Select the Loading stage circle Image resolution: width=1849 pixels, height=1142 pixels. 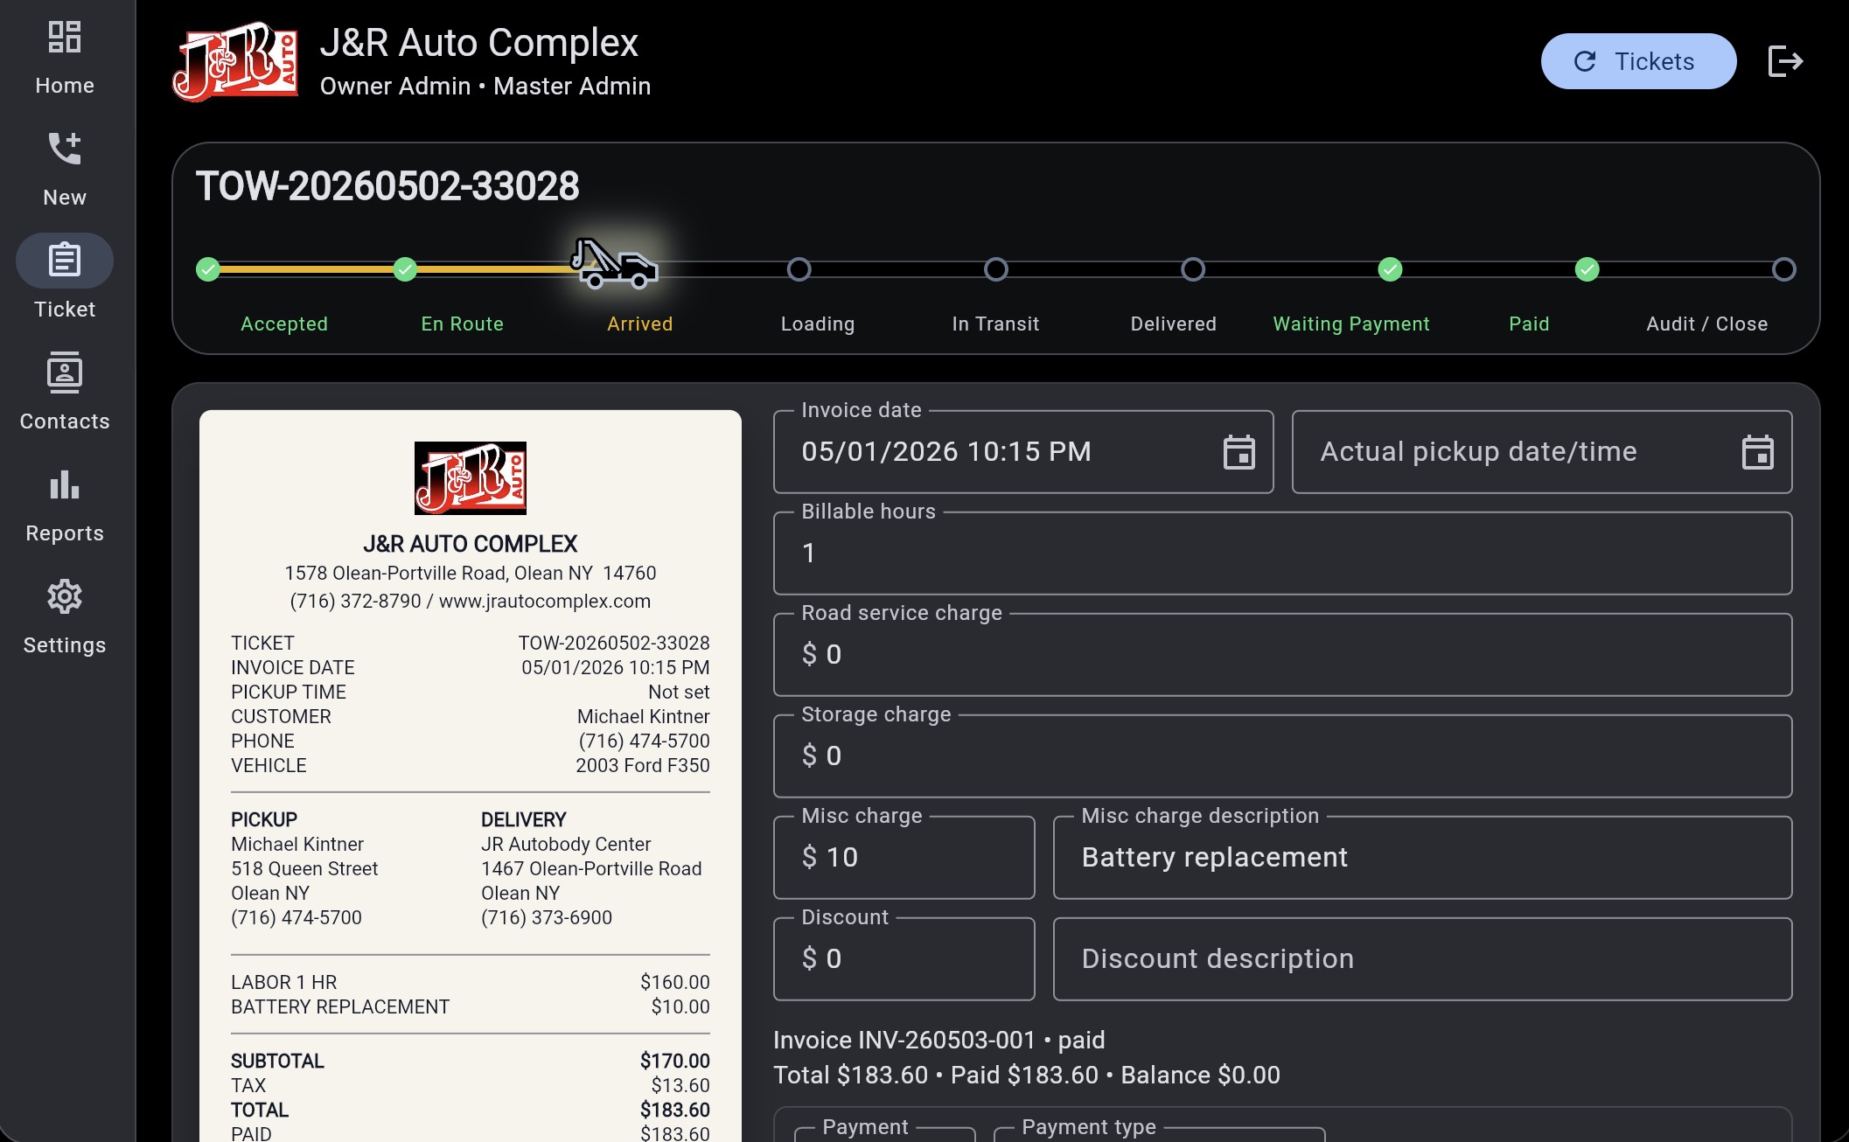[x=799, y=269]
